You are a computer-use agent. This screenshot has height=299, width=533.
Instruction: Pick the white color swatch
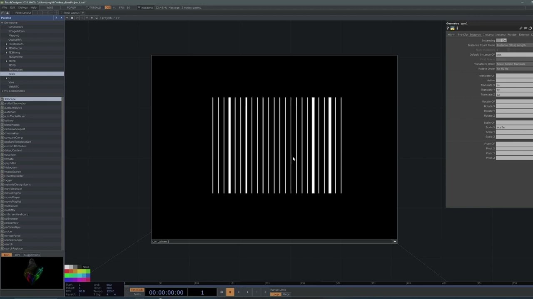click(x=67, y=267)
